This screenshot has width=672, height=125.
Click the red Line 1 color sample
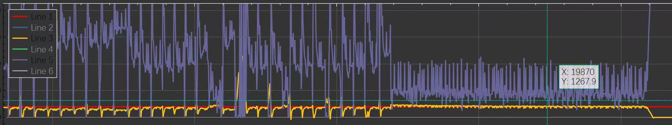20,17
